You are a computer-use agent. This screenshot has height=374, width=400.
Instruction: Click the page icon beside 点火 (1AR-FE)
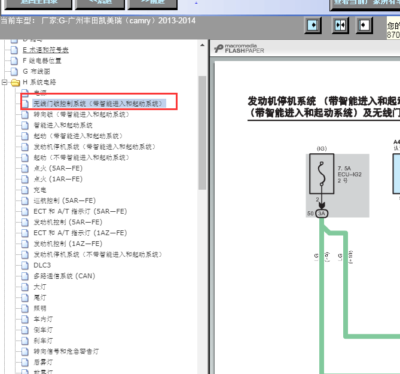25,179
